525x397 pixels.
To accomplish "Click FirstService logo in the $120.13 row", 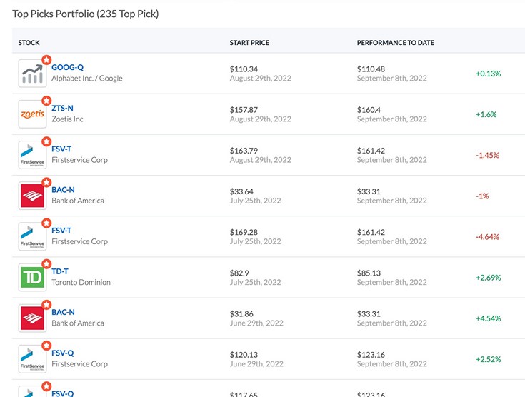I will (32, 359).
